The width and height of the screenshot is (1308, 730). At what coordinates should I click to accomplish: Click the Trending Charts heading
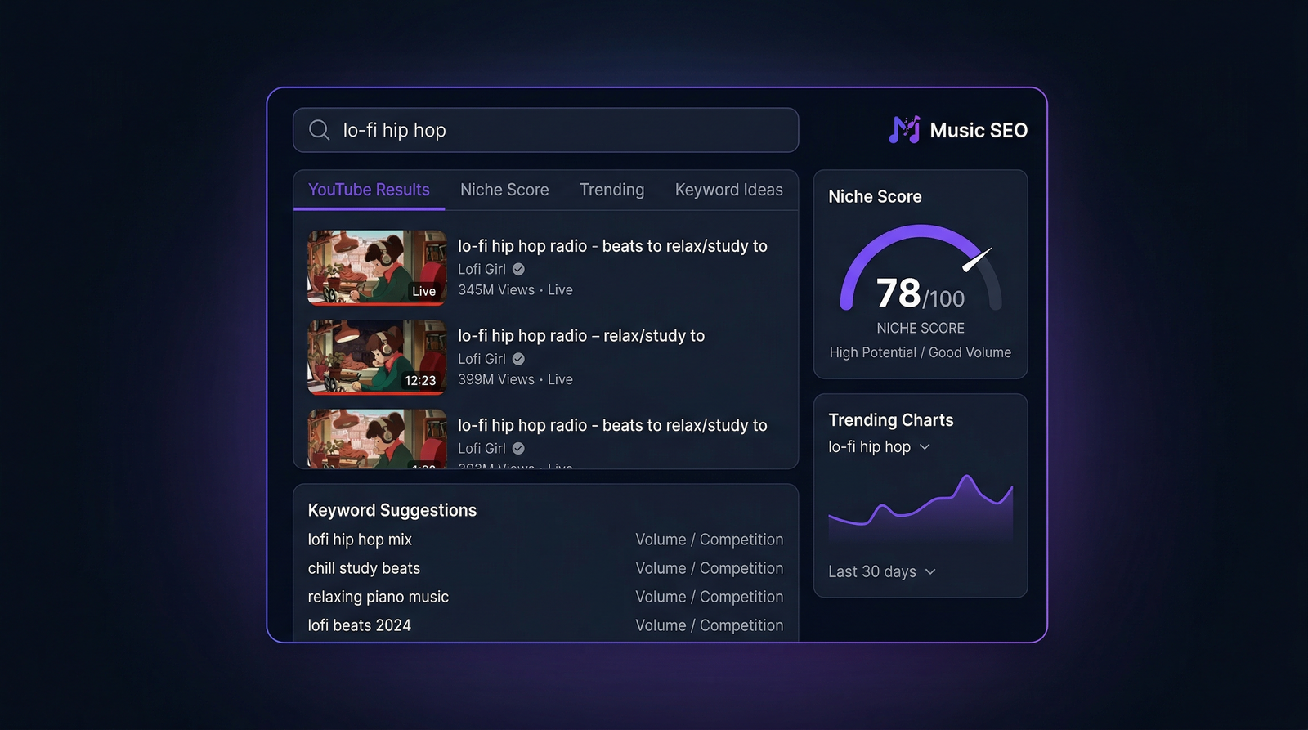point(890,420)
